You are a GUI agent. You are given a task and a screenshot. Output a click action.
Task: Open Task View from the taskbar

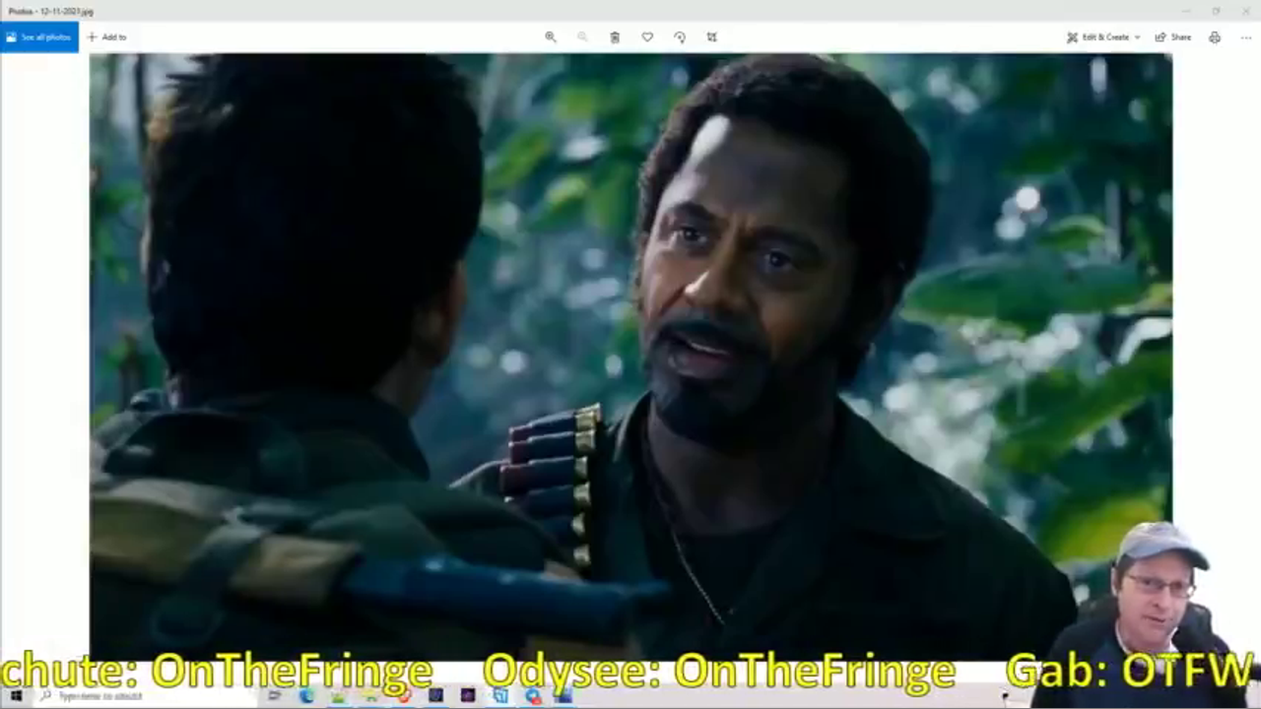[x=275, y=696]
